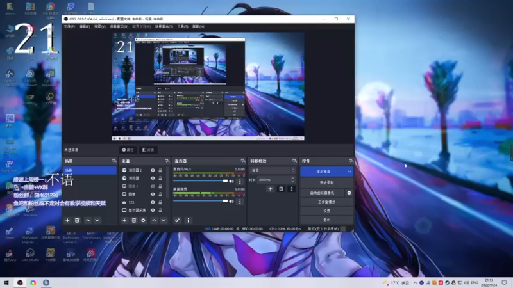The width and height of the screenshot is (513, 288).
Task: Remove the selected source with trash icon
Action: pyautogui.click(x=134, y=220)
